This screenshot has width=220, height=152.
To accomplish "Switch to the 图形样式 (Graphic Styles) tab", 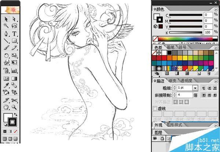I will 174,125.
